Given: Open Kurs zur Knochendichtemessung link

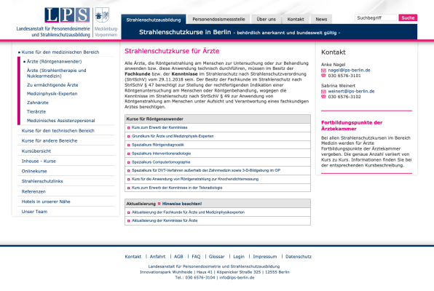Looking at the screenshot, I should coord(195,179).
